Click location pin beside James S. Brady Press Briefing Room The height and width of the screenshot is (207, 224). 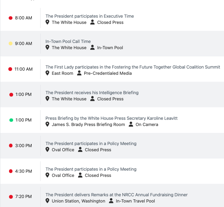48,124
